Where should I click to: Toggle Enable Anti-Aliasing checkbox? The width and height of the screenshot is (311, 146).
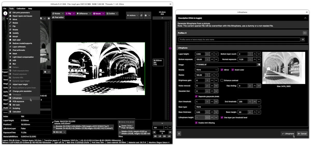pyautogui.click(x=196, y=123)
